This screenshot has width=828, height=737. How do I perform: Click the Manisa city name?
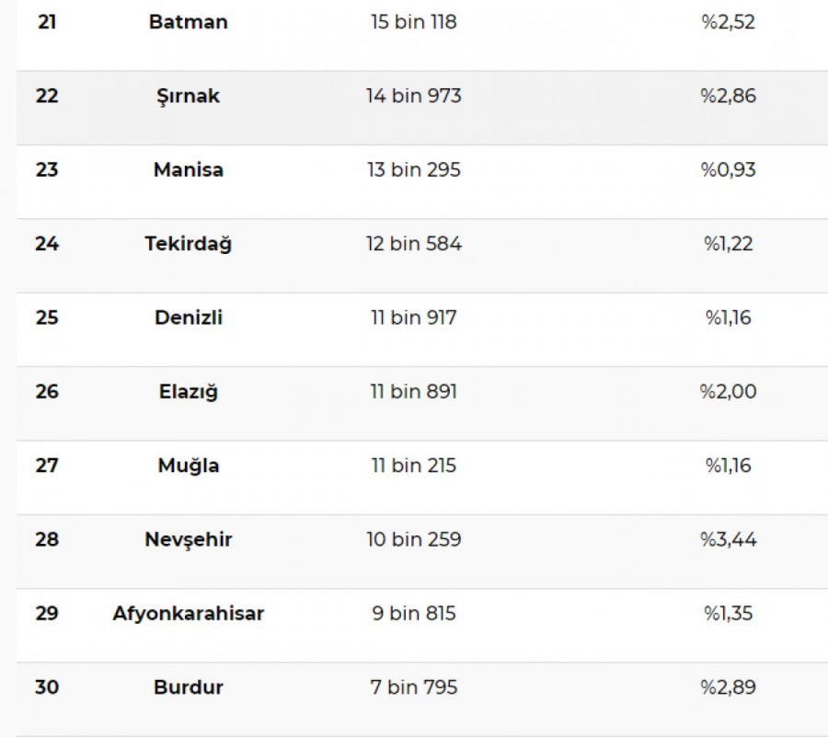click(x=188, y=170)
